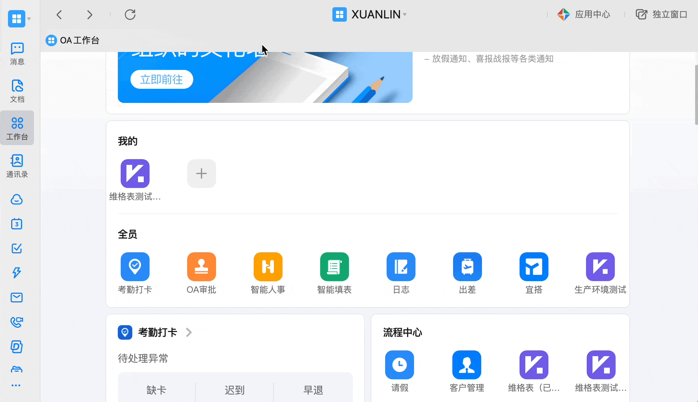Image resolution: width=698 pixels, height=402 pixels.
Task: Open 通讯录 contacts in sidebar
Action: (x=17, y=166)
